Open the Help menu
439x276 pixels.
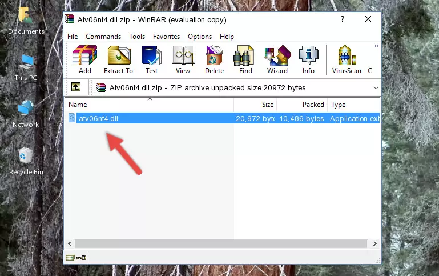(x=227, y=37)
